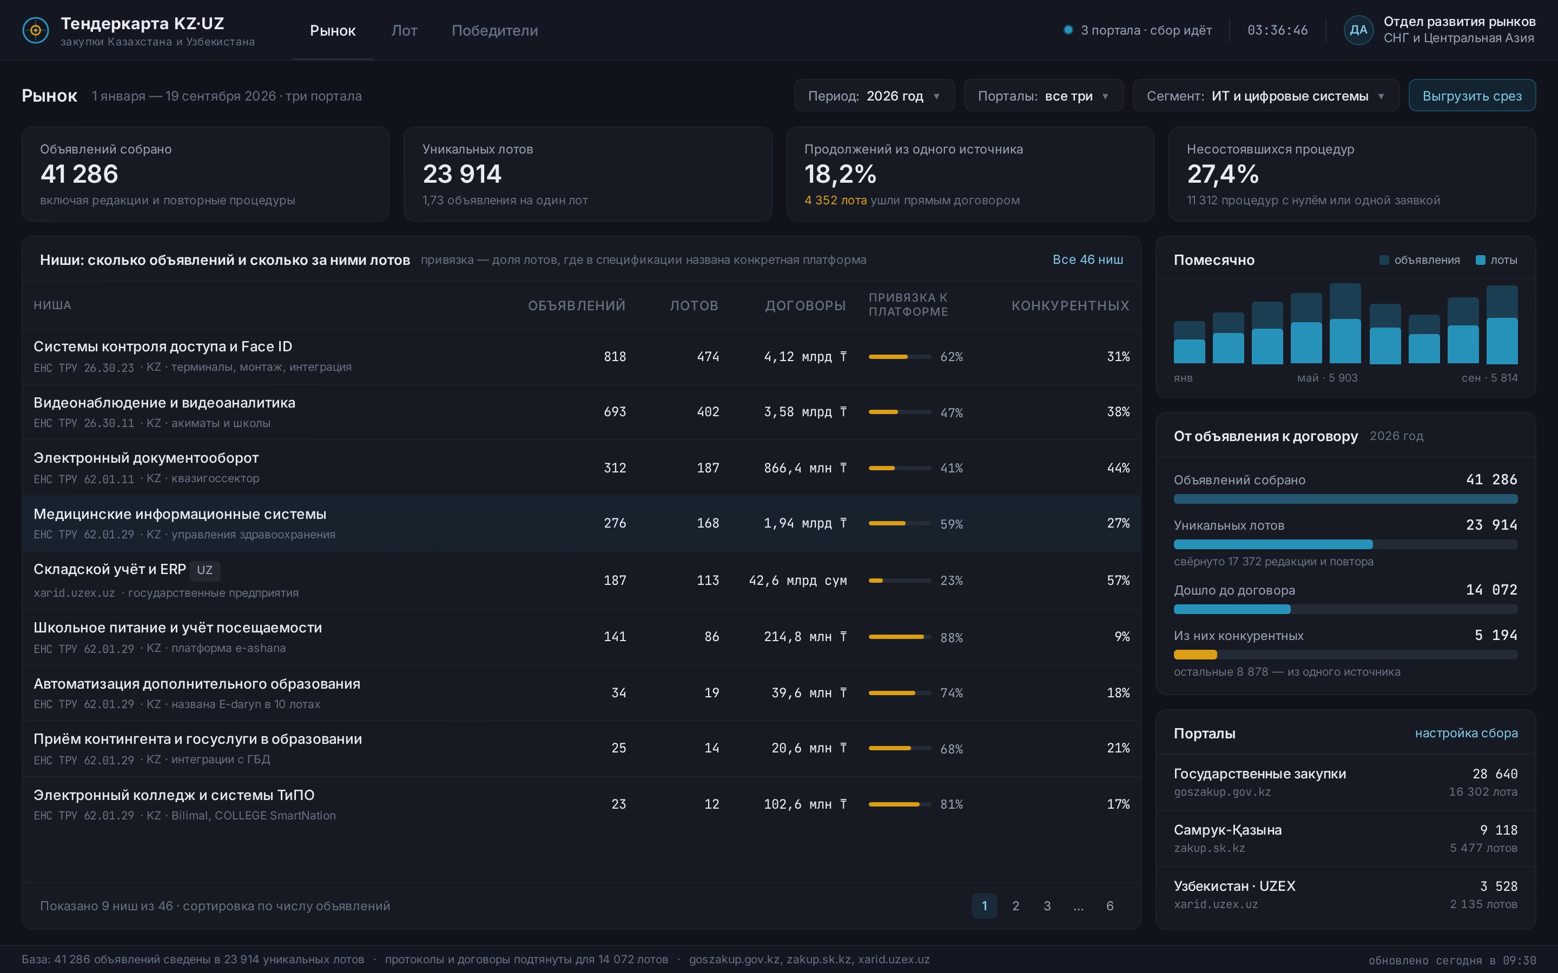
Task: Click the 23% platform binding bar
Action: pos(900,581)
